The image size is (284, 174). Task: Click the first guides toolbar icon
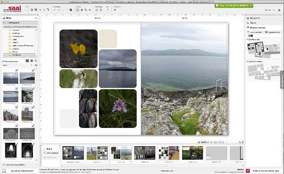point(96,10)
